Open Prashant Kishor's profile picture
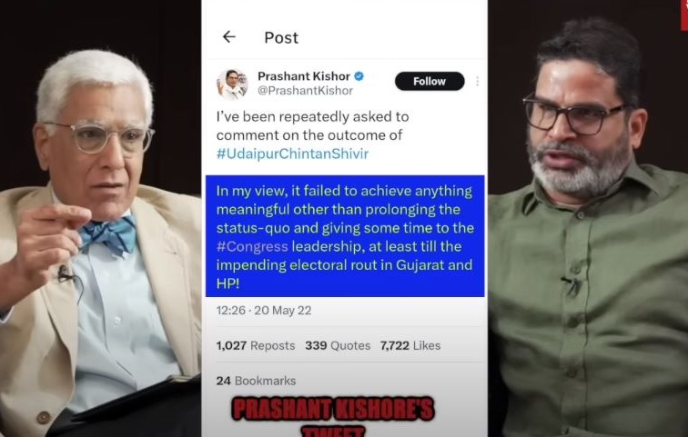 pyautogui.click(x=232, y=84)
